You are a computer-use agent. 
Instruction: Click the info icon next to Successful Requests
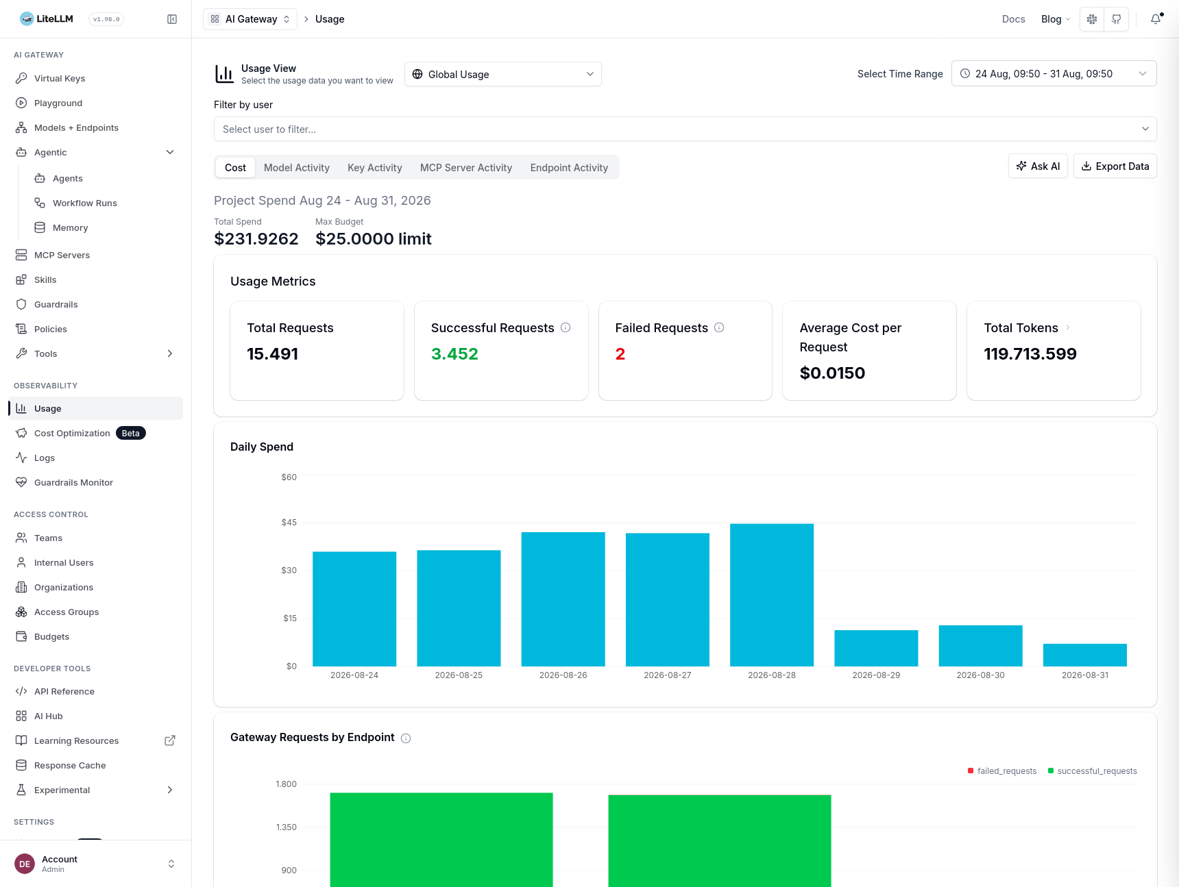(566, 327)
